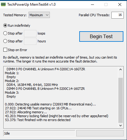This screenshot has width=127, height=140.
Task: Click the test progress bar
Action: [x=100, y=133]
